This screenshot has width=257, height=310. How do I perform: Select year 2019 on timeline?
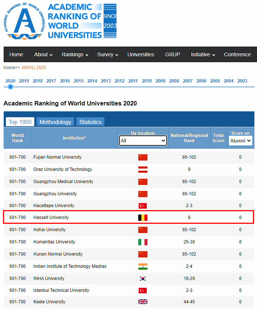pyautogui.click(x=24, y=81)
